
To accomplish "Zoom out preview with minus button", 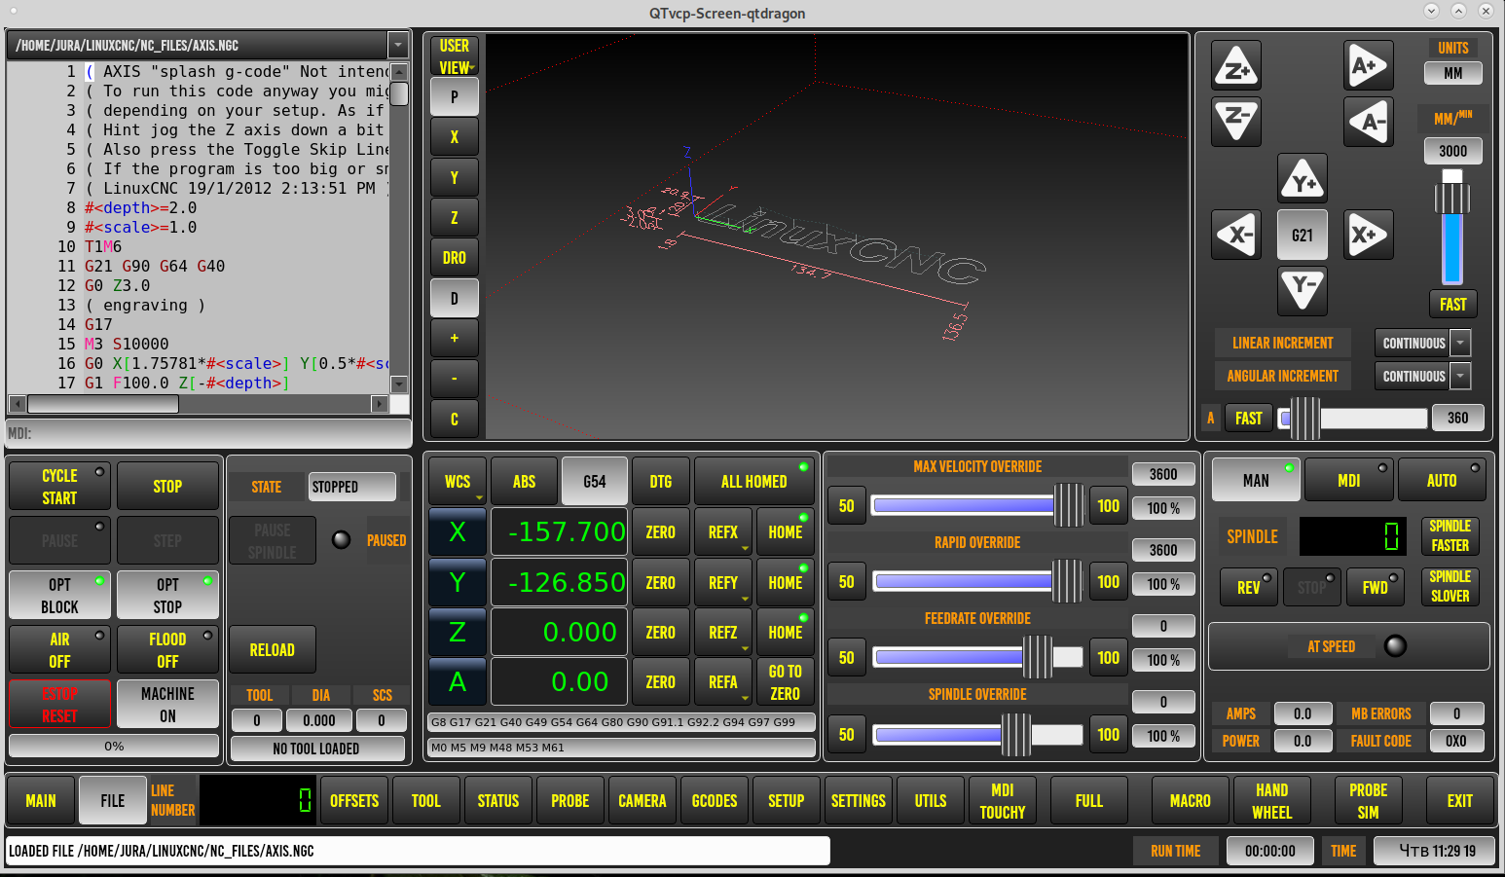I will point(454,379).
